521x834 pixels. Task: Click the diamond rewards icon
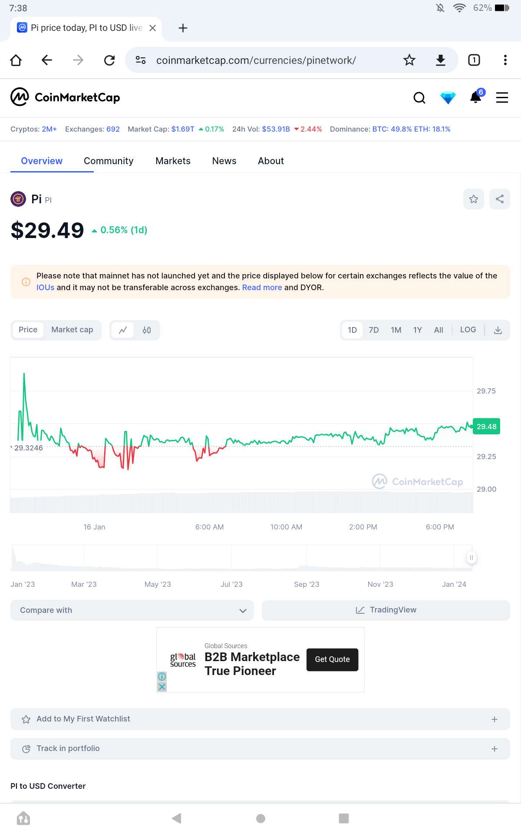click(448, 98)
